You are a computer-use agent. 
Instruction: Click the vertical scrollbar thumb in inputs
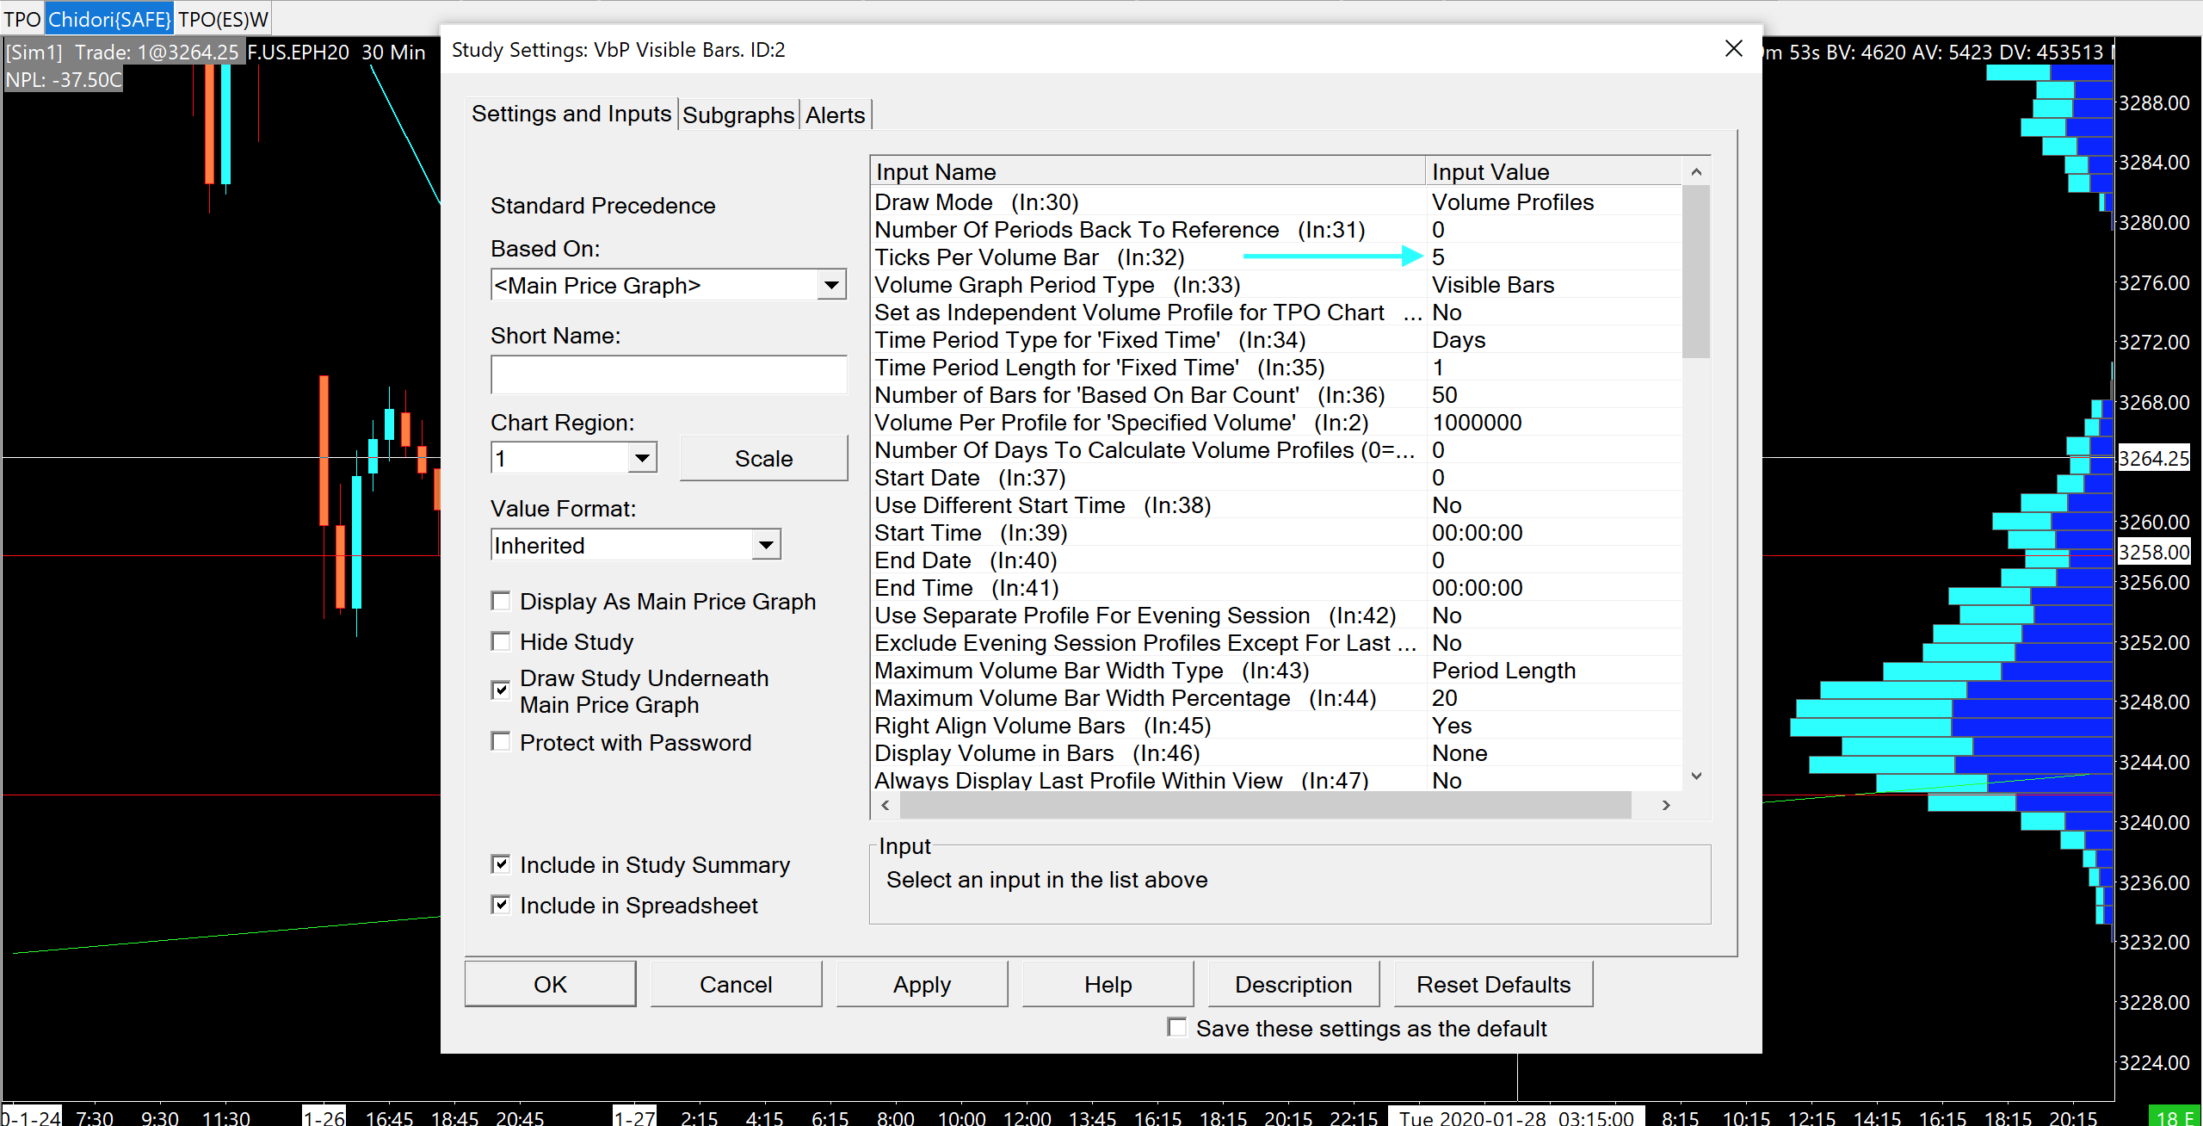(1695, 271)
